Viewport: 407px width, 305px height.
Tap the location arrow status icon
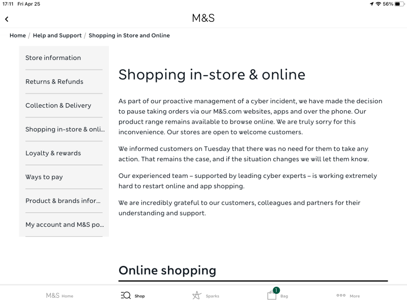click(372, 4)
